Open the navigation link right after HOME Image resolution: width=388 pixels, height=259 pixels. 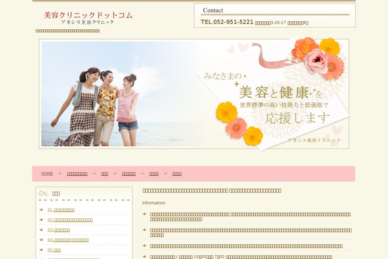[x=77, y=174]
